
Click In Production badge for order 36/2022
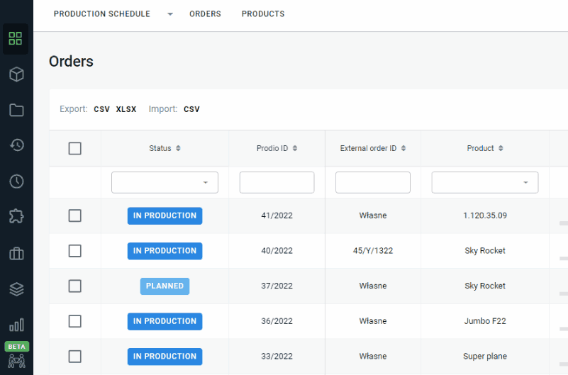coord(165,321)
